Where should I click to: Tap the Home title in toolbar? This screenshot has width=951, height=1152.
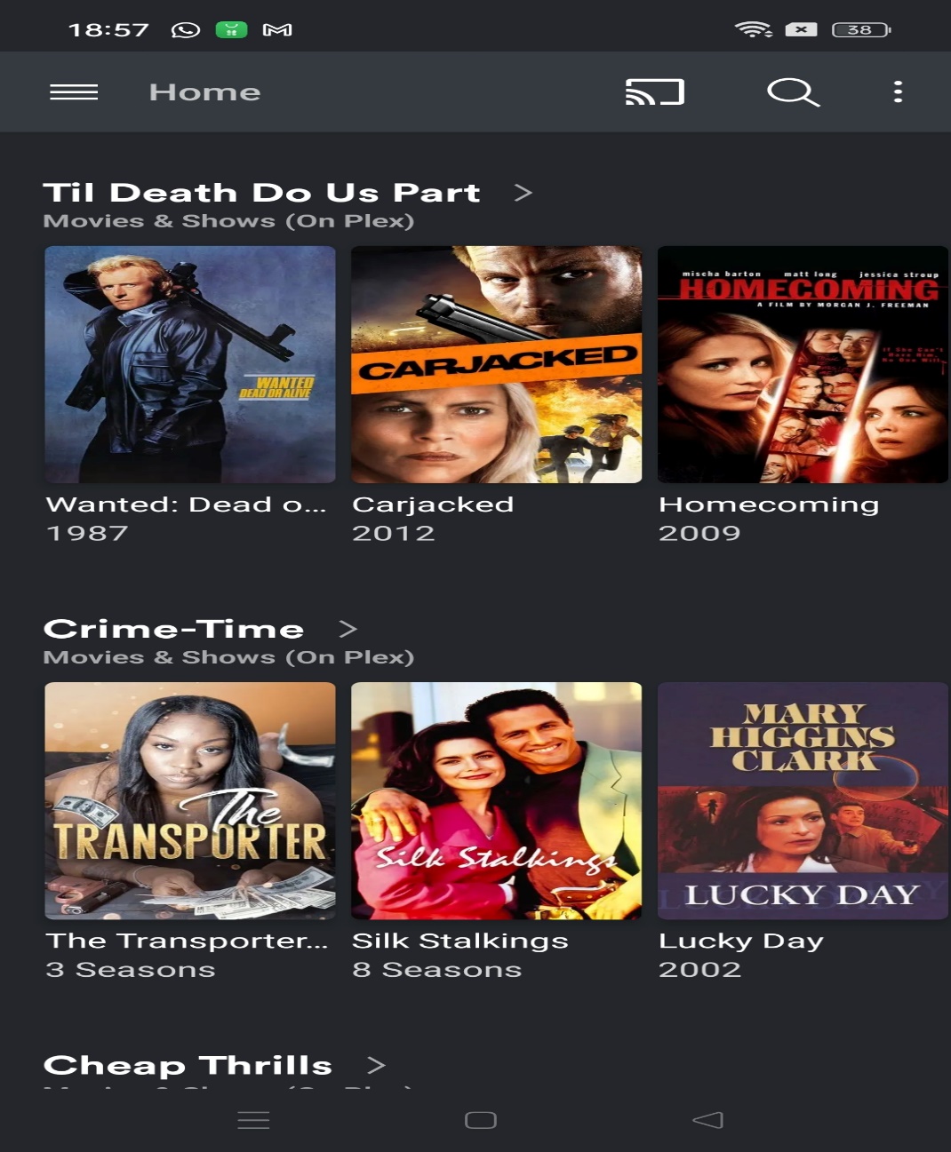204,92
